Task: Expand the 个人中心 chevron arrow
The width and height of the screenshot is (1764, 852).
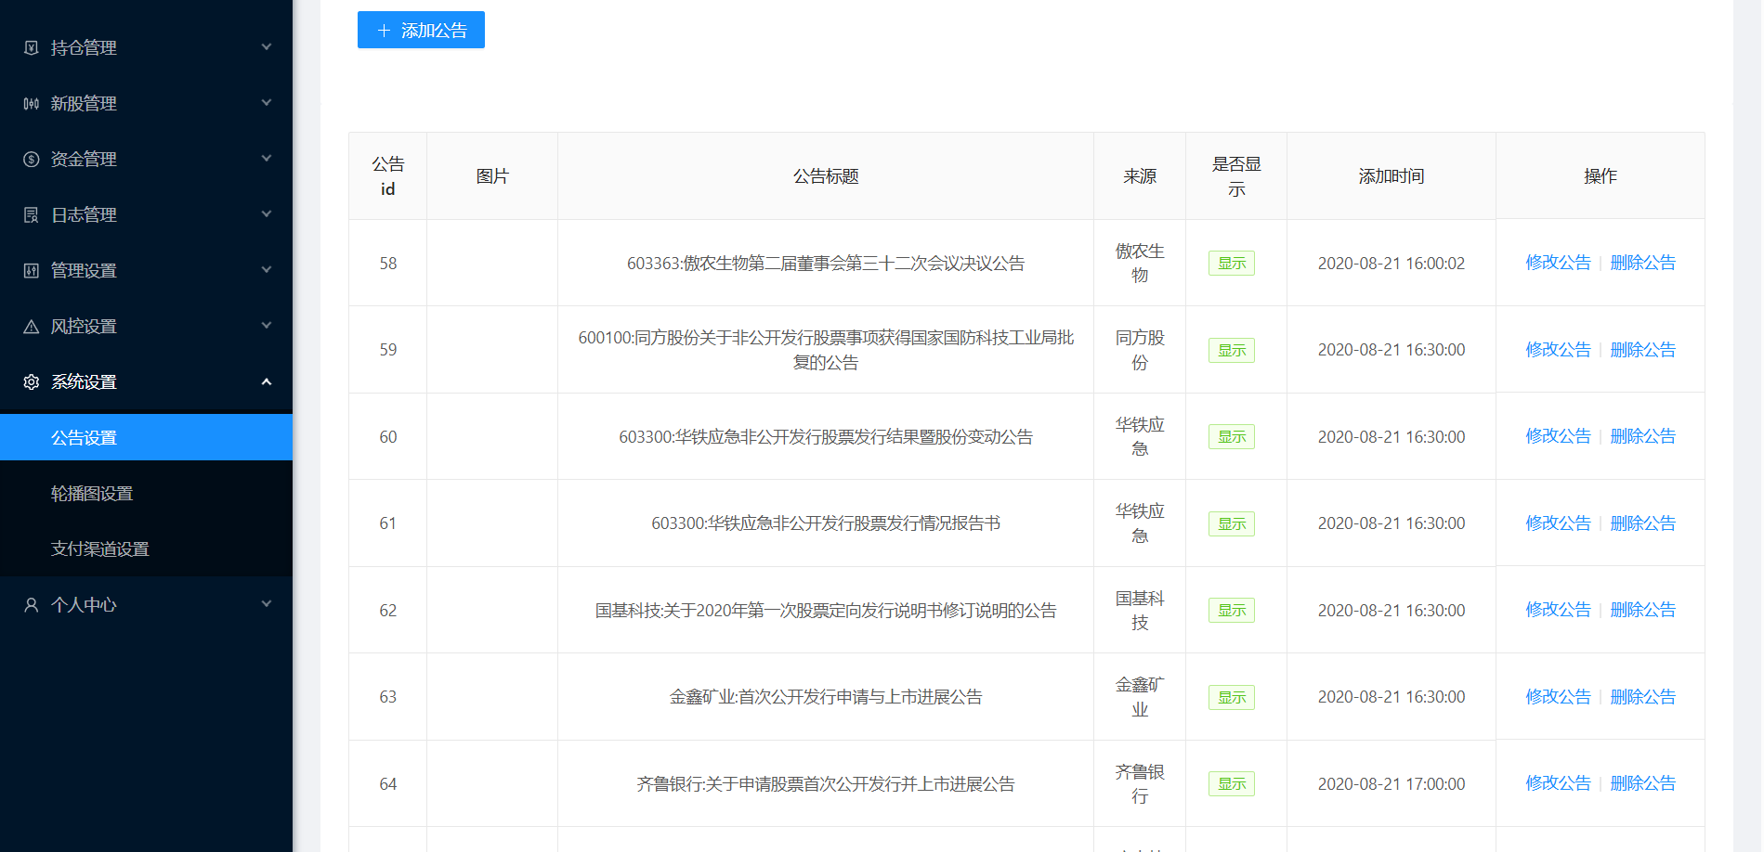Action: click(x=267, y=604)
